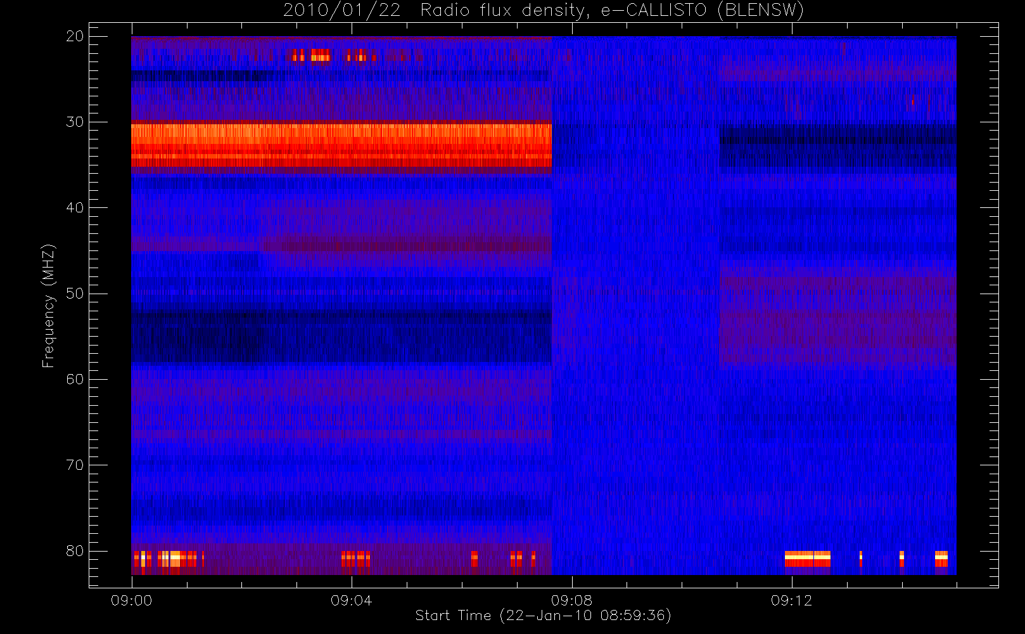The image size is (1025, 634).
Task: Click the 09:08 time tick label
Action: [x=571, y=600]
